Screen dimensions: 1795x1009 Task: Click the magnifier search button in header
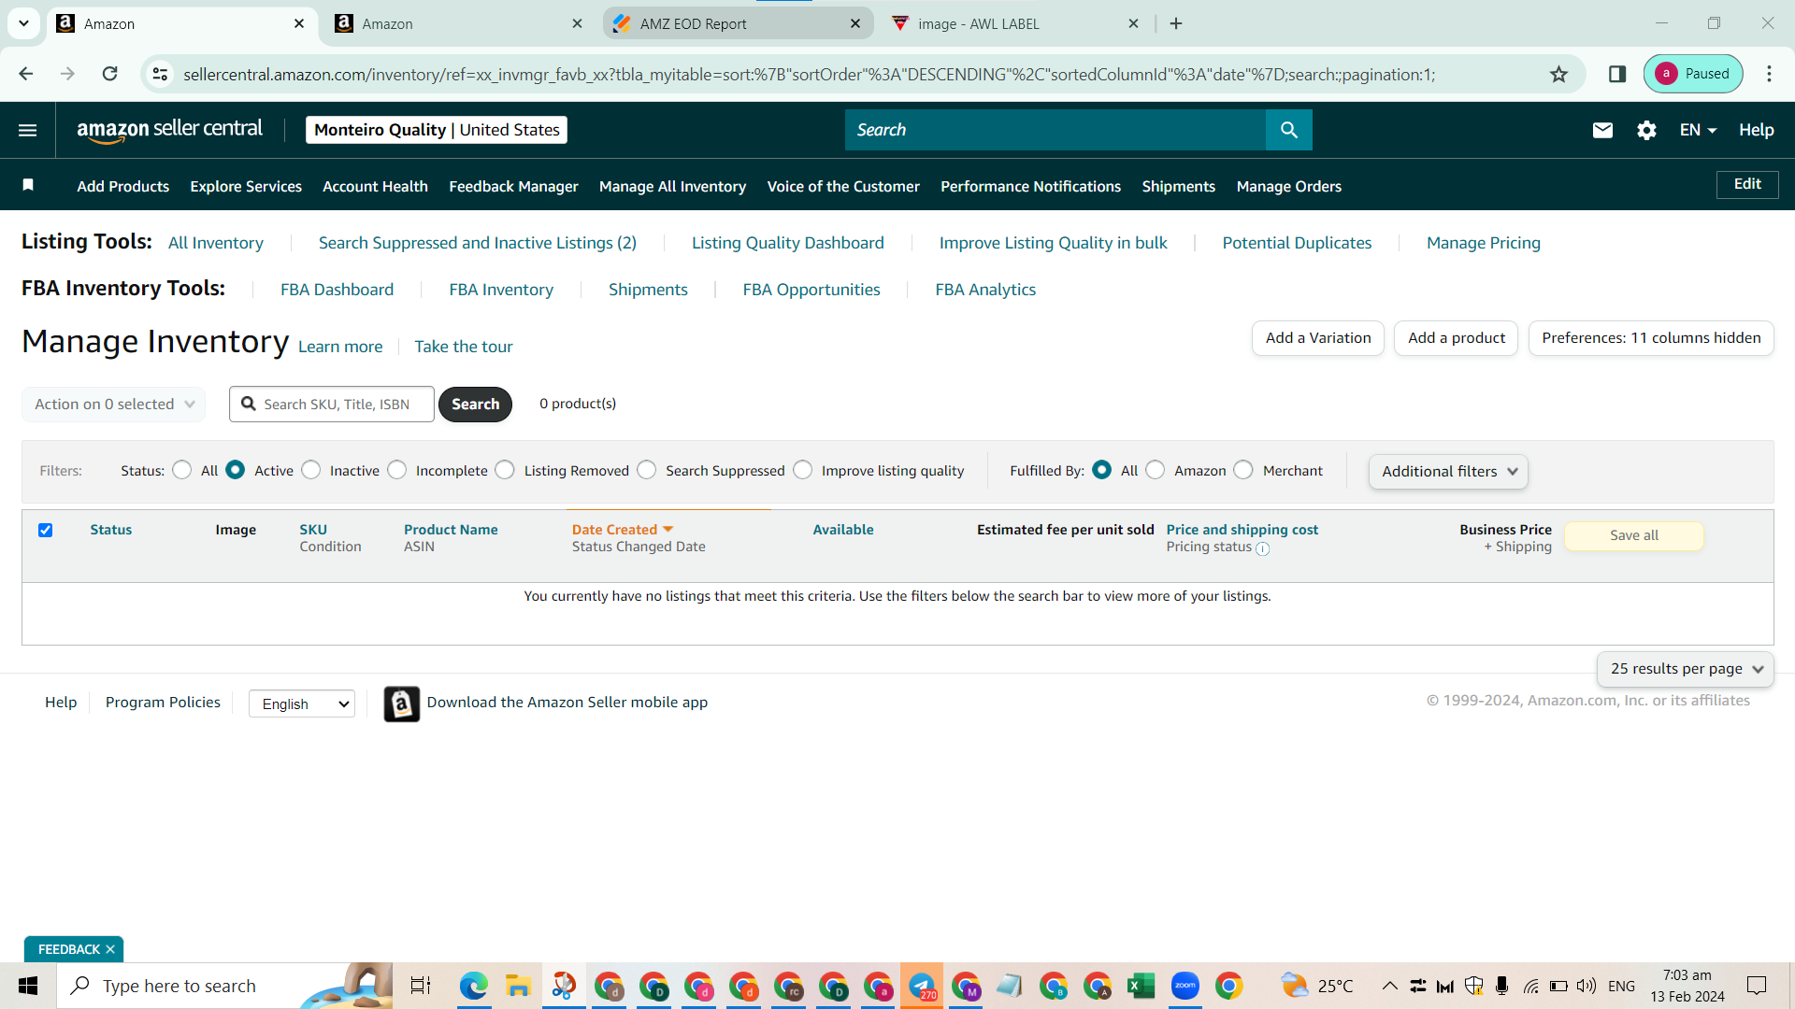point(1288,130)
